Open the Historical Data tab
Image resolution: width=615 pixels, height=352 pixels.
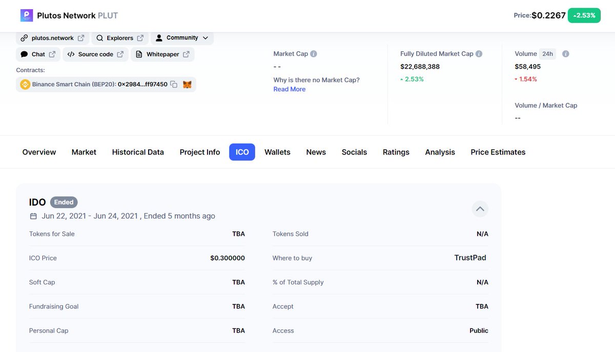coord(138,152)
